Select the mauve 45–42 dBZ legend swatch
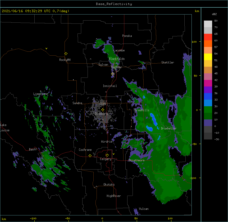Image resolution: width=228 pixels, height=222 pixels. coord(208,77)
